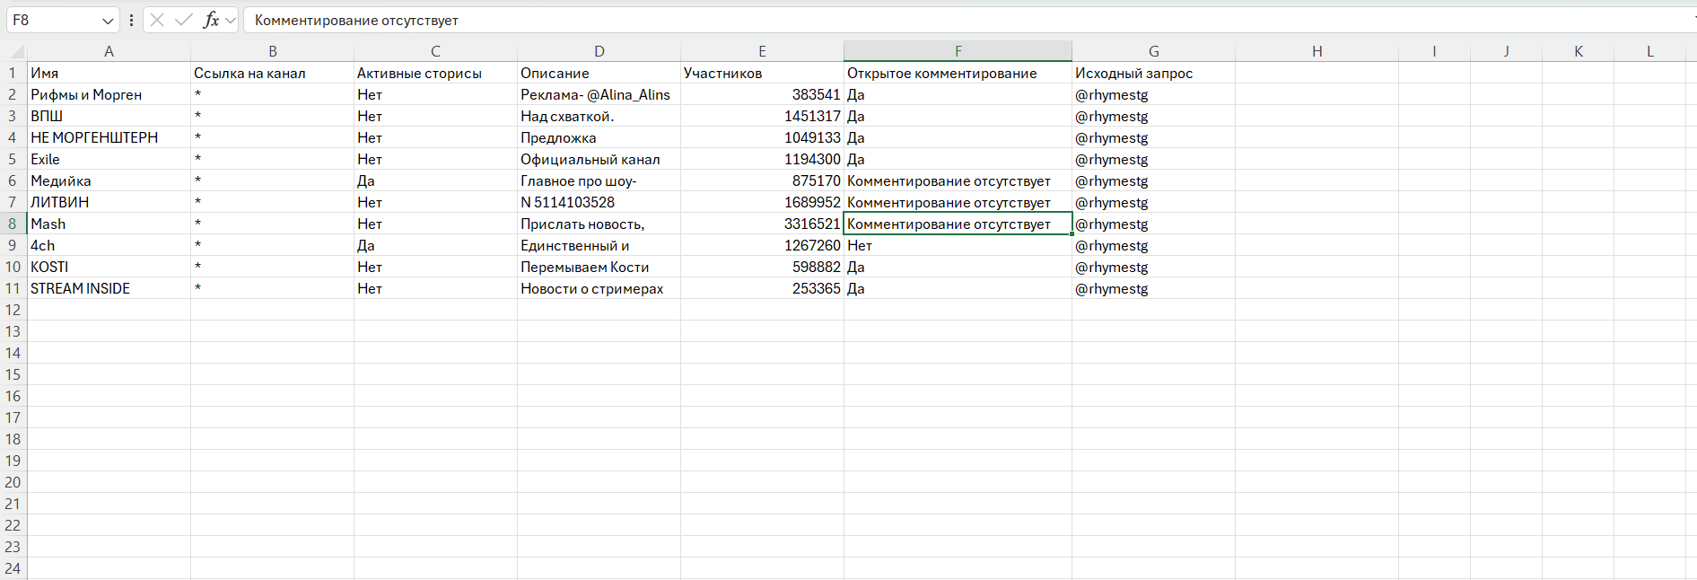Click the 'Официальный канал' cell
The image size is (1697, 580).
point(599,159)
